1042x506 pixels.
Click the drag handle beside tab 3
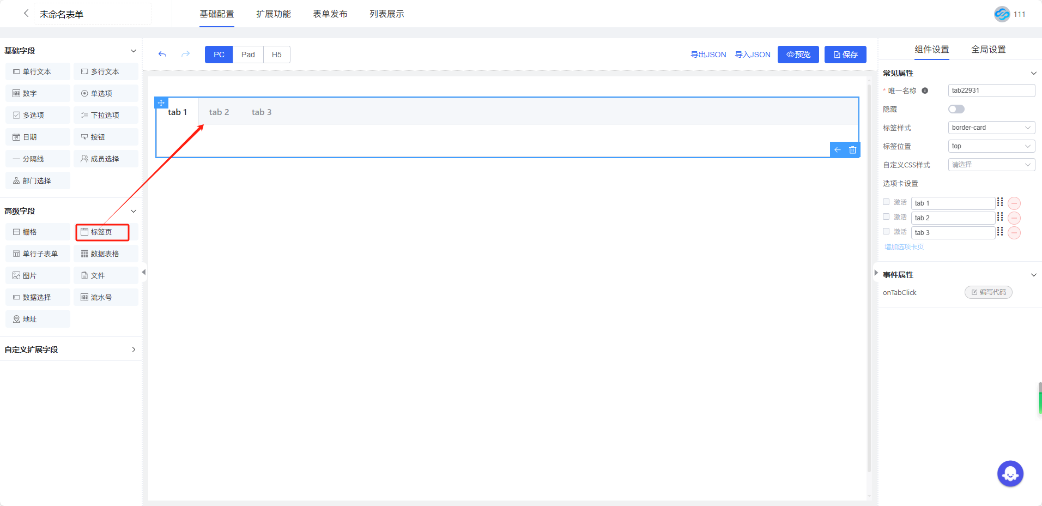click(1000, 232)
